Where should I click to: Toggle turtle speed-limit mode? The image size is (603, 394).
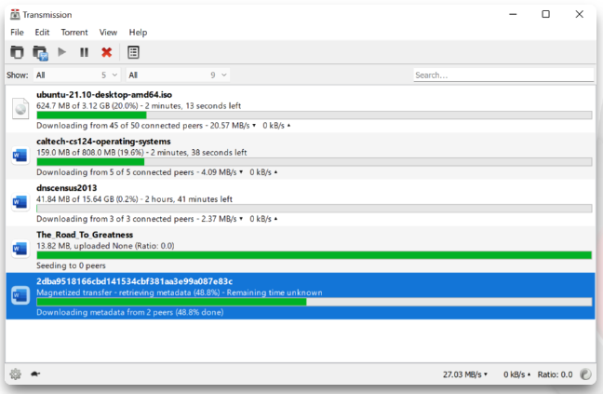coord(35,374)
